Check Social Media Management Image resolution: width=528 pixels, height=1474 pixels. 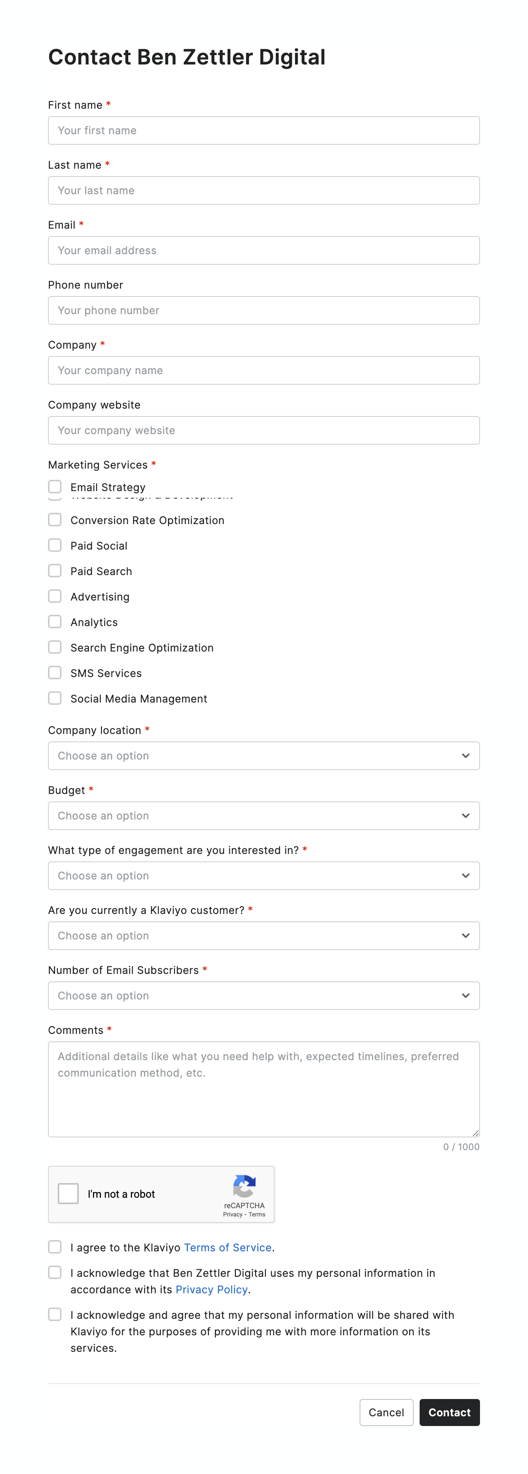(55, 698)
